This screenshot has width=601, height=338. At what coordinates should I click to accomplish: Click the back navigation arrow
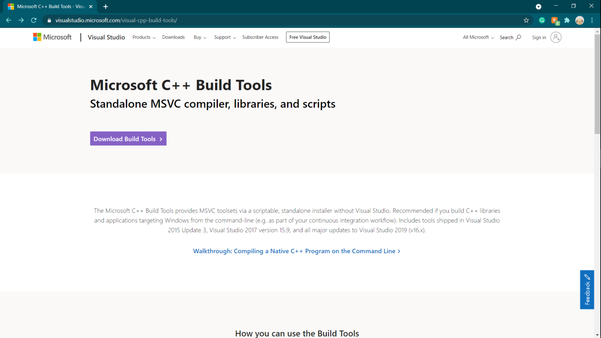(9, 20)
